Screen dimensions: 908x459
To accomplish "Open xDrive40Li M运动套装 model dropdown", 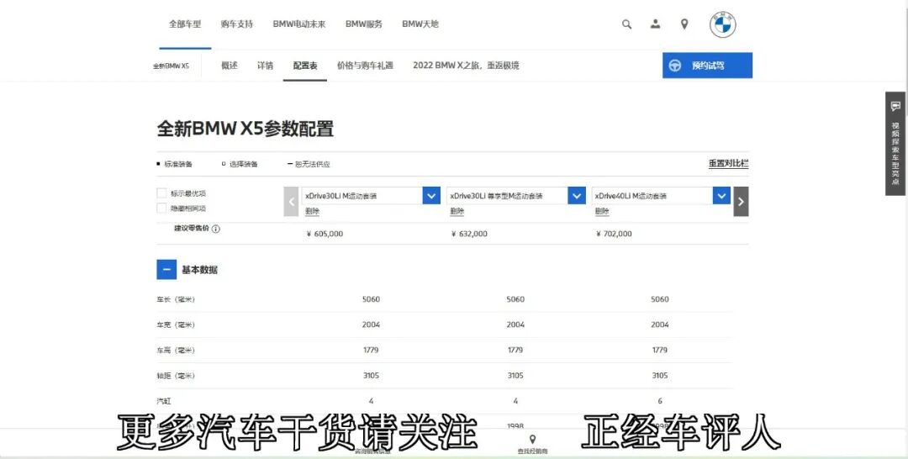I will click(x=721, y=196).
